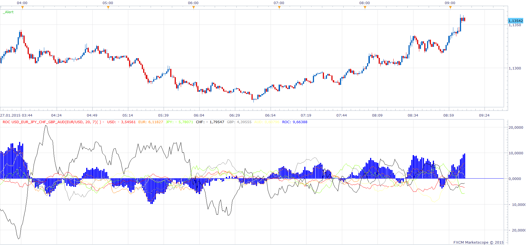Click the latest candlestick on price chart

tap(465, 19)
